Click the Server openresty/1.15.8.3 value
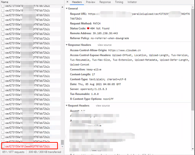195x155 pixels. pyautogui.click(x=93, y=89)
